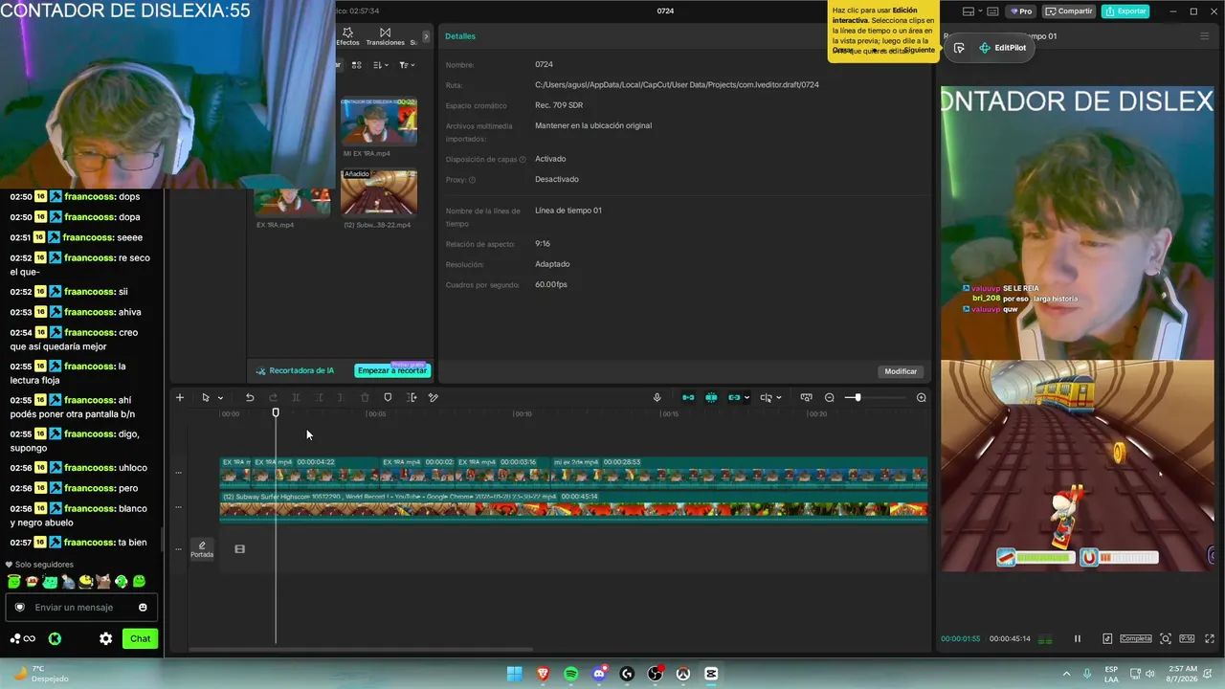Open Spotify from the taskbar
The width and height of the screenshot is (1225, 689).
(x=571, y=674)
